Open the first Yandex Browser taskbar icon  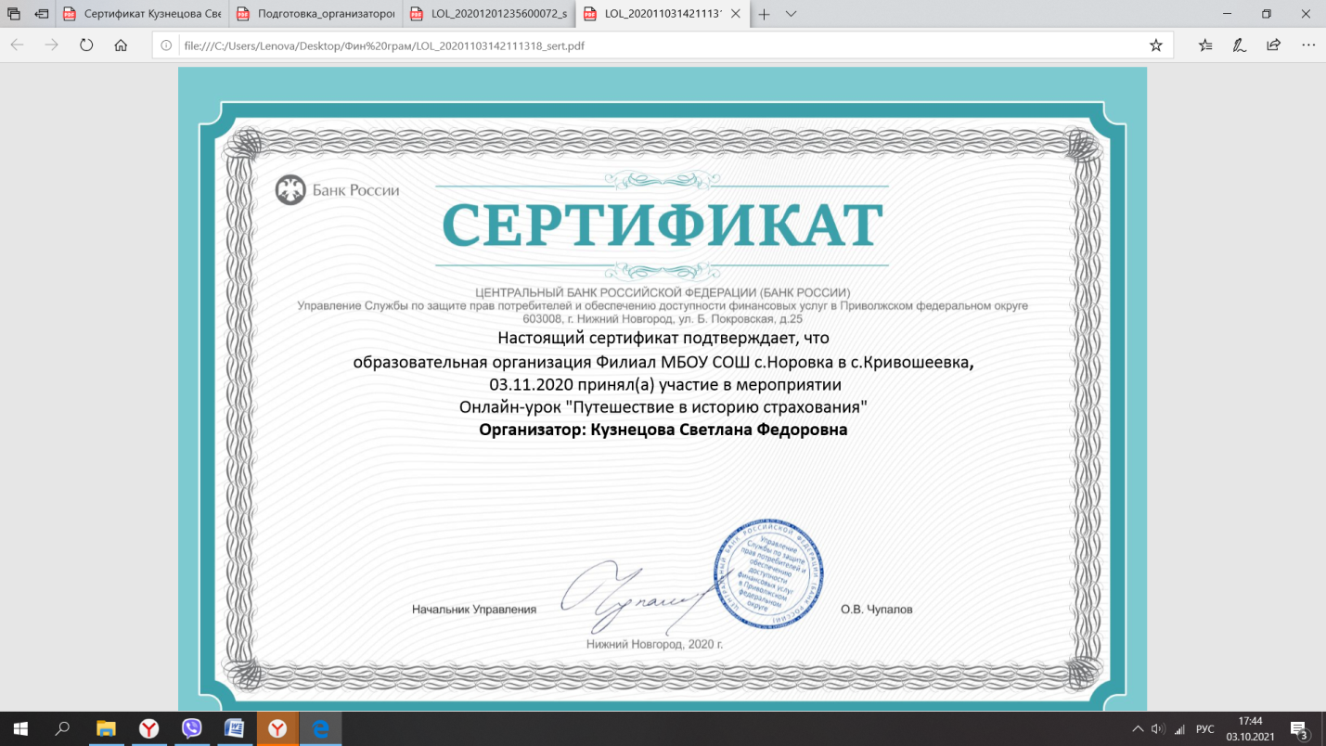click(148, 728)
